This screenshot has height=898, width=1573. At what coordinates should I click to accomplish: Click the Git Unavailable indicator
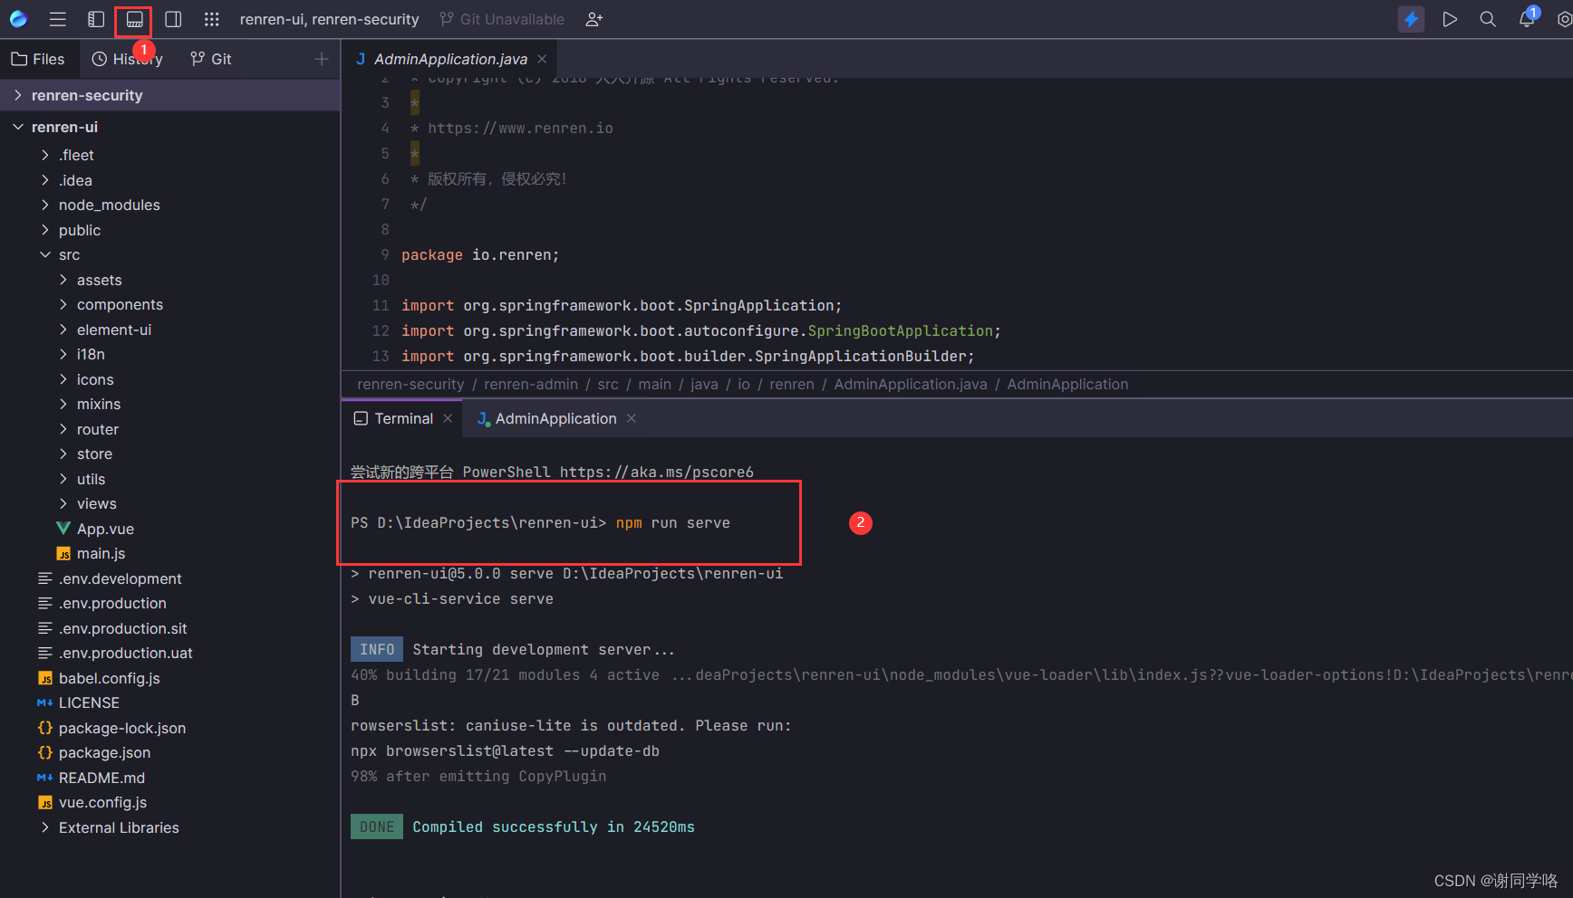[x=501, y=19]
